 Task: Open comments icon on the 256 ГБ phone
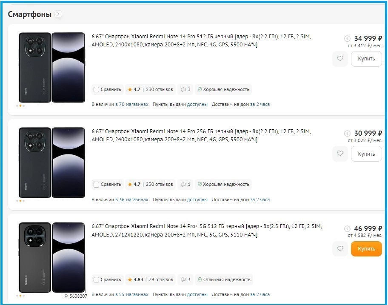click(185, 185)
